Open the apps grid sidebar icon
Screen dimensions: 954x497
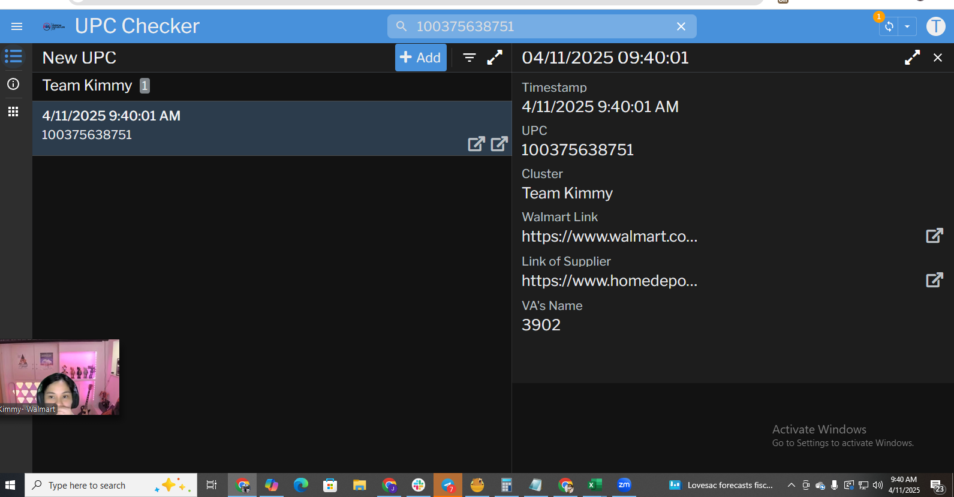click(x=13, y=112)
